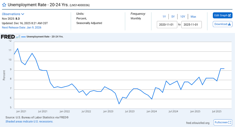Open the Next Release Date Jan 9, 2026 link
The width and height of the screenshot is (235, 127).
[x=22, y=27]
